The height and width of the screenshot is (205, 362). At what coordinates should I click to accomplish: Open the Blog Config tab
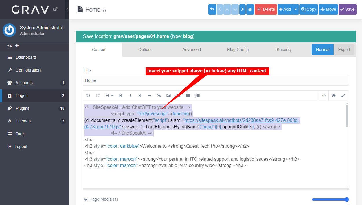(x=238, y=50)
